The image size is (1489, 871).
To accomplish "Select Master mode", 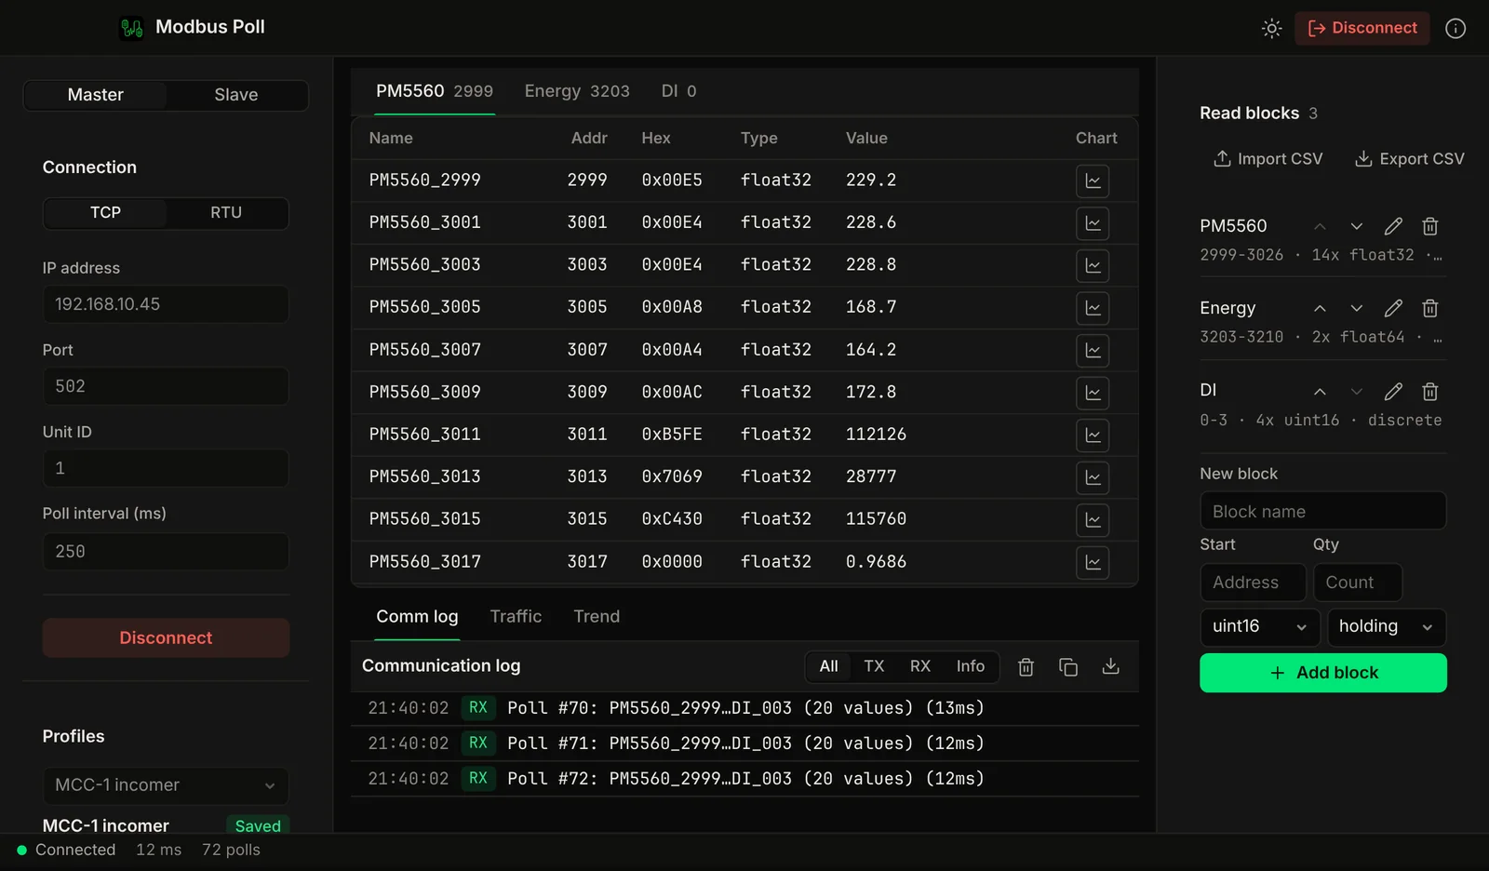I will (96, 95).
